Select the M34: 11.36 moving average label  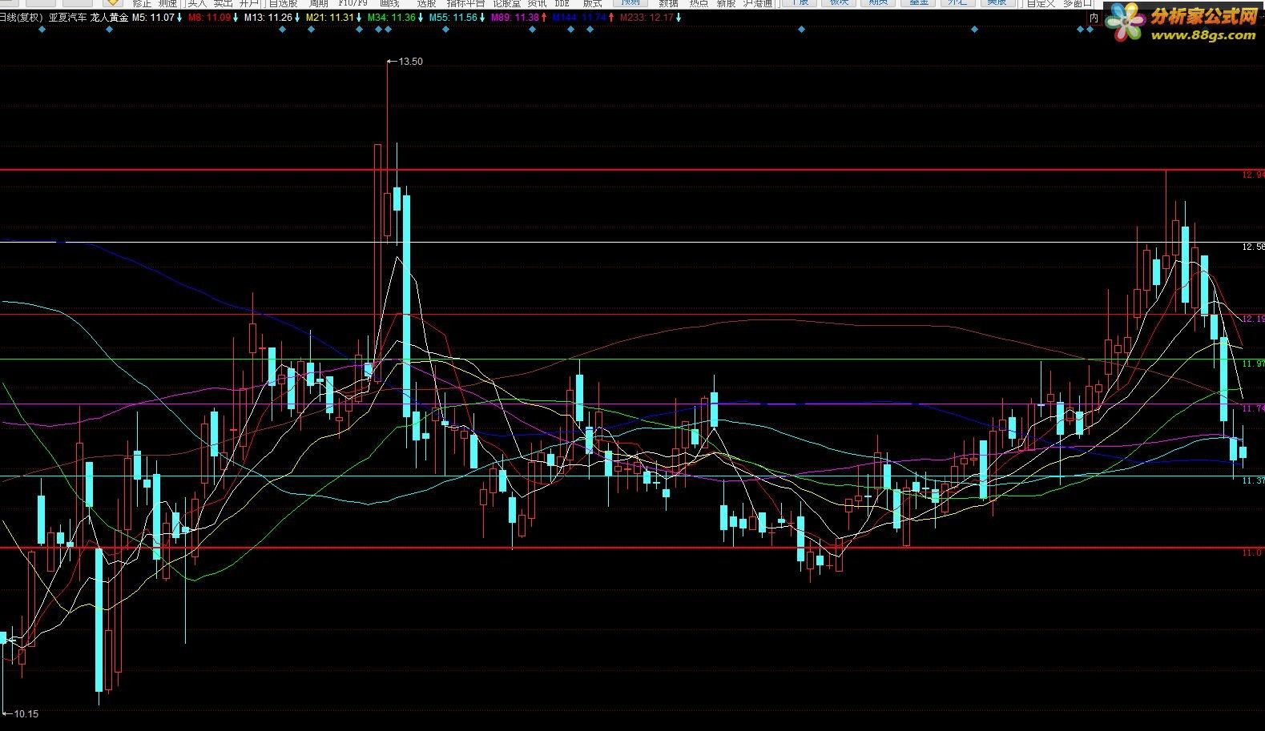[x=392, y=17]
